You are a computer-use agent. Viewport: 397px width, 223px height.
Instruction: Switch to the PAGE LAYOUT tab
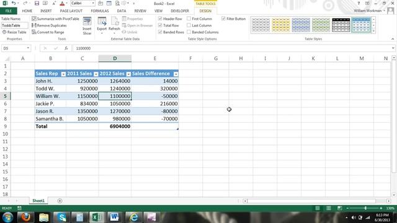[71, 11]
